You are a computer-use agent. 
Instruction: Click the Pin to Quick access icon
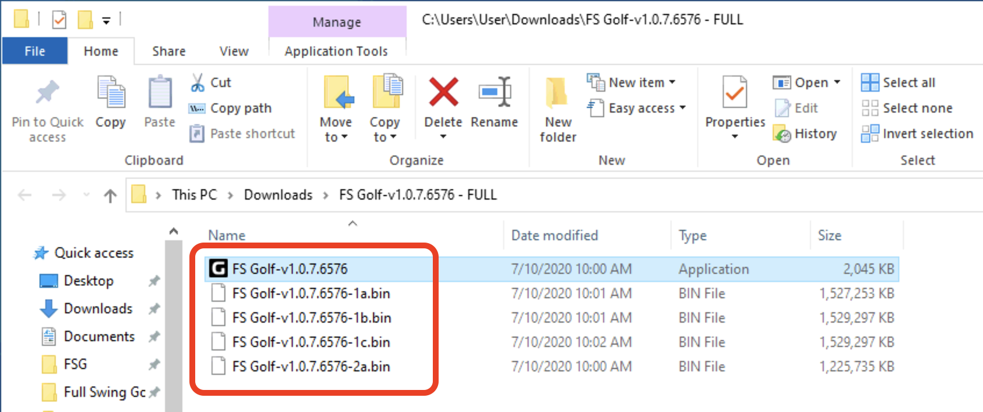pyautogui.click(x=48, y=92)
